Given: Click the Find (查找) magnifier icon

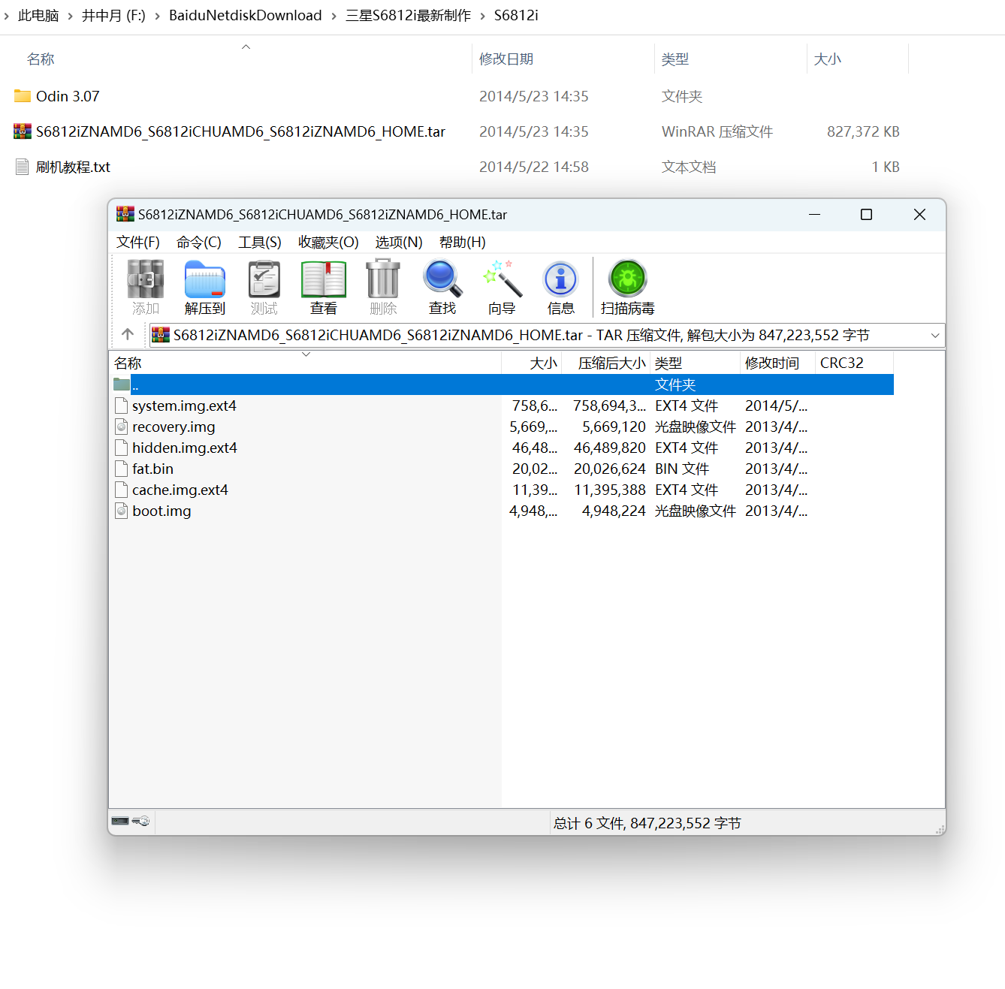Looking at the screenshot, I should [x=442, y=279].
